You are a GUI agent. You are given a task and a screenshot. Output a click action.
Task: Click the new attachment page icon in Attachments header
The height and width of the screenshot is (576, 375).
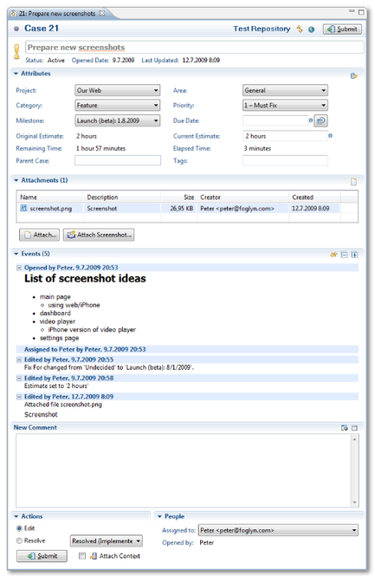click(x=353, y=182)
